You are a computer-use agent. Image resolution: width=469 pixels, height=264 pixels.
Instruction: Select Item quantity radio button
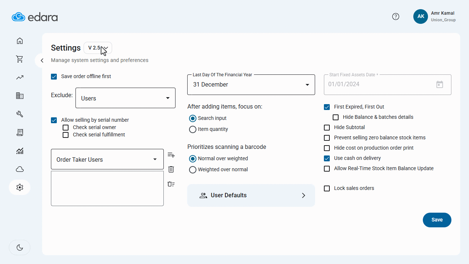pos(193,129)
